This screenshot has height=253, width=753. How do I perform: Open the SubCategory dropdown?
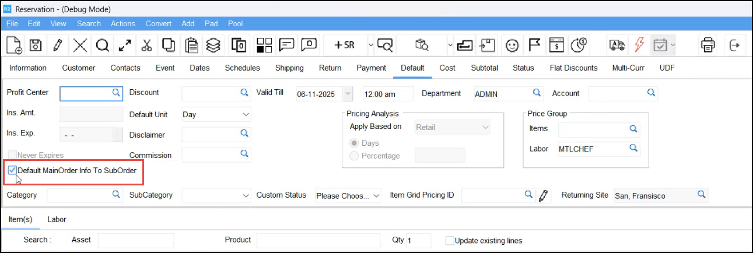pos(216,196)
